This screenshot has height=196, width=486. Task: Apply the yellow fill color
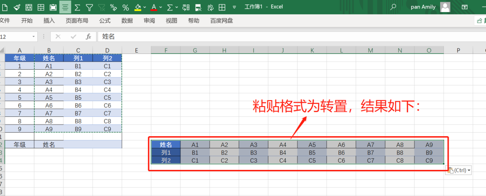(x=138, y=7)
